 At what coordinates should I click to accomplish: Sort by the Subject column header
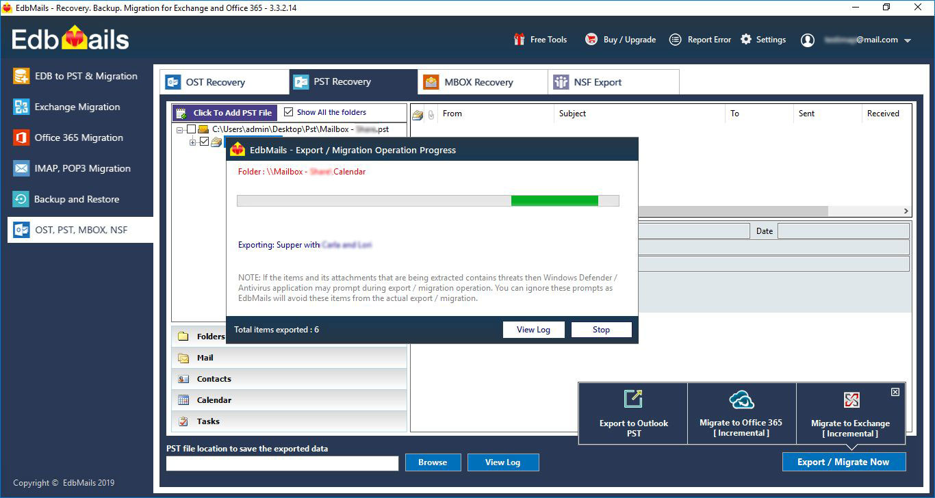tap(639, 114)
